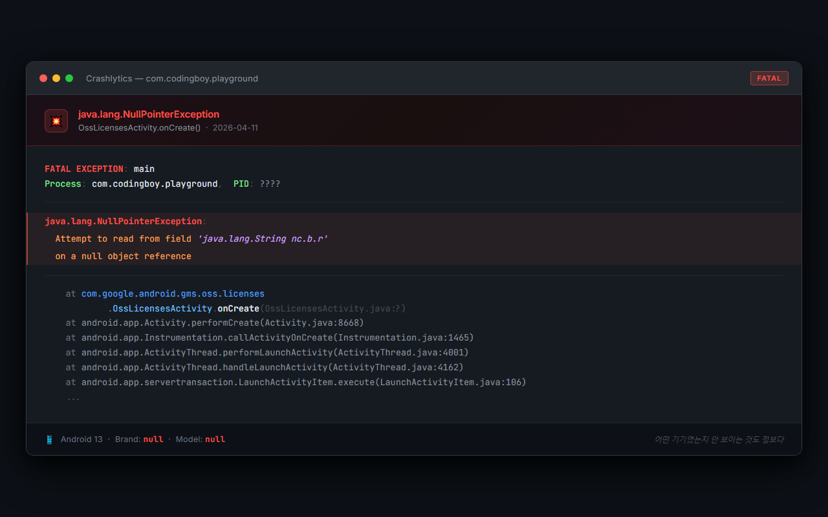This screenshot has height=517, width=828.
Task: Click the red traffic-light window dot
Action: pyautogui.click(x=43, y=78)
